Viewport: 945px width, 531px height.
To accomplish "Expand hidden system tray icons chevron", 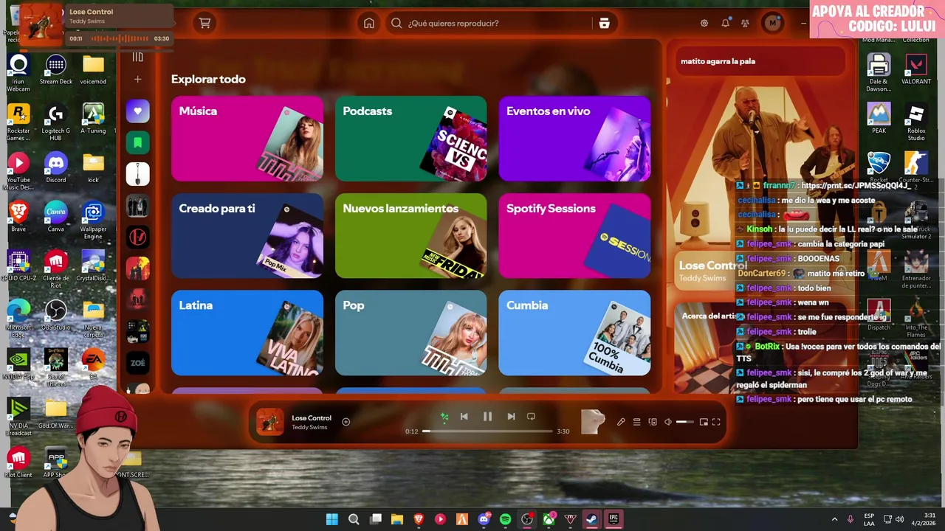I will pos(834,519).
